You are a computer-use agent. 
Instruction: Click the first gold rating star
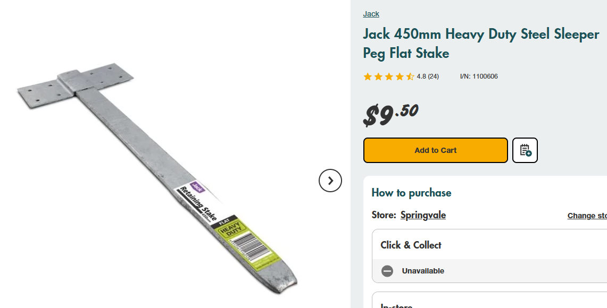368,76
